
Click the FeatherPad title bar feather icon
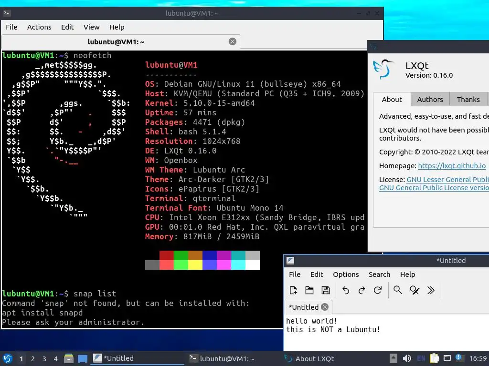point(290,261)
